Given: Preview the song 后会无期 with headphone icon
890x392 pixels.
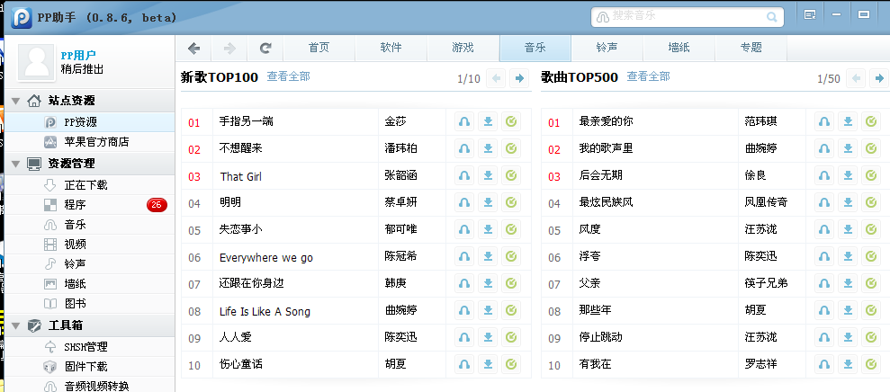Looking at the screenshot, I should [x=824, y=176].
